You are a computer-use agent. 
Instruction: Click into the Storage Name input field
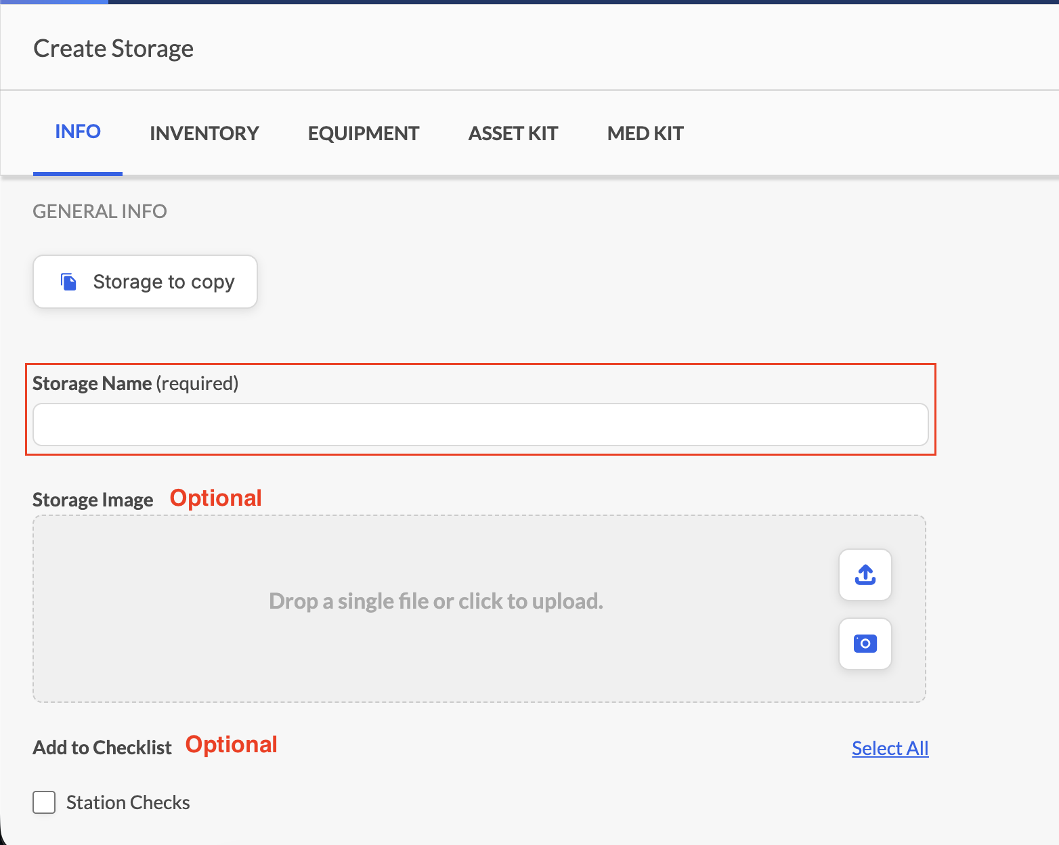(480, 425)
